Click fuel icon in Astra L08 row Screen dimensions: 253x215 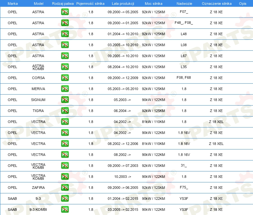(x=65, y=45)
